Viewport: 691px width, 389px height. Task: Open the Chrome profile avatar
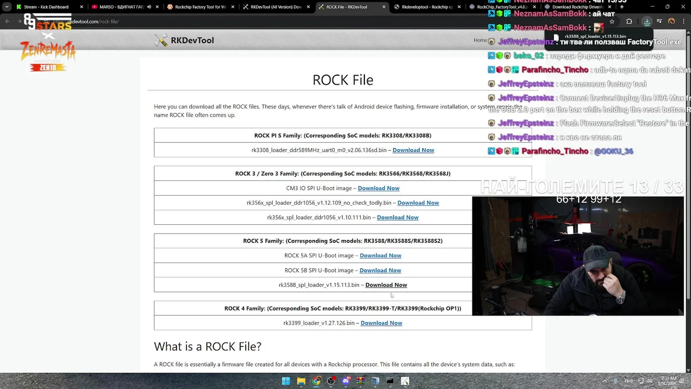672,22
